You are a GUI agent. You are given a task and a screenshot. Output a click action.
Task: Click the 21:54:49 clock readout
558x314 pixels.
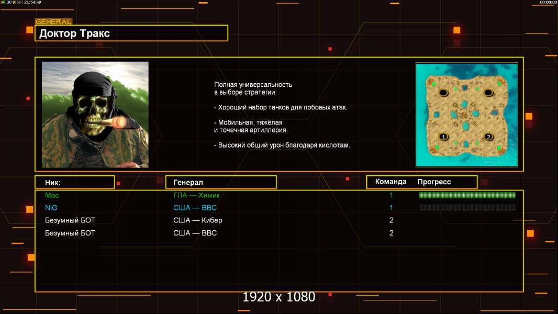33,2
